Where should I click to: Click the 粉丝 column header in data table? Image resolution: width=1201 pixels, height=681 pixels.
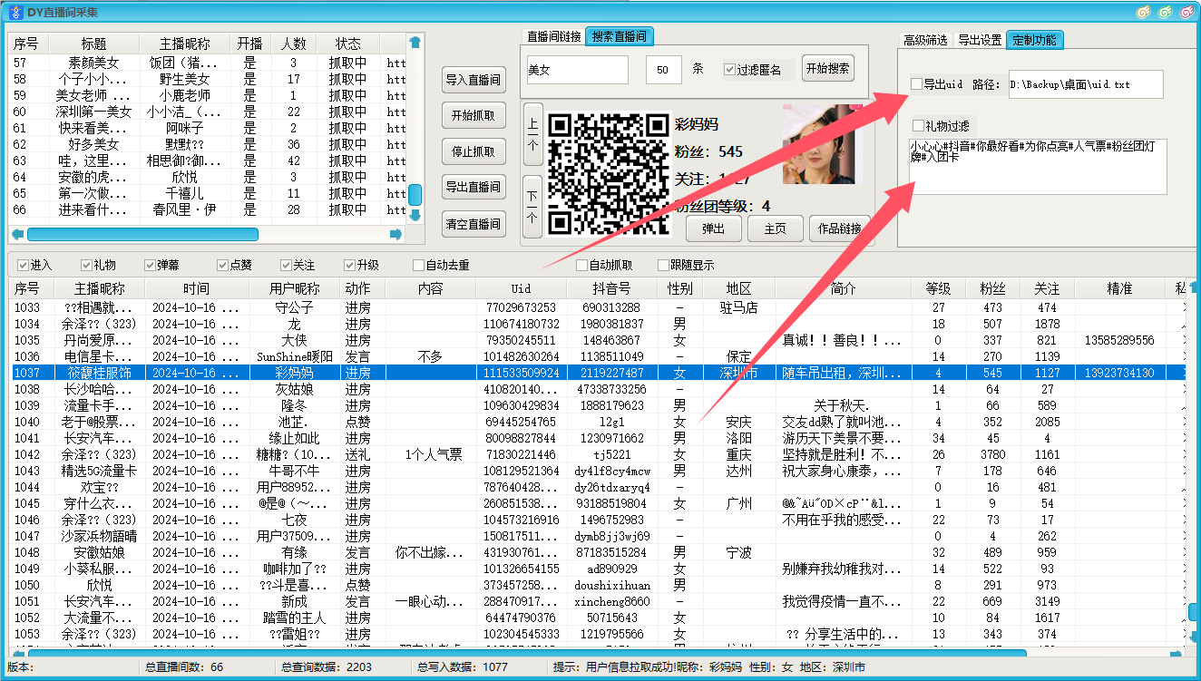[992, 288]
